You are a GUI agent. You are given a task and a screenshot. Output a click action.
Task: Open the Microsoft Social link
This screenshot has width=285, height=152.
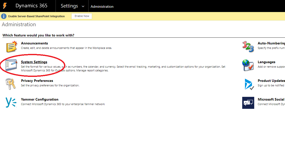coord(271,99)
